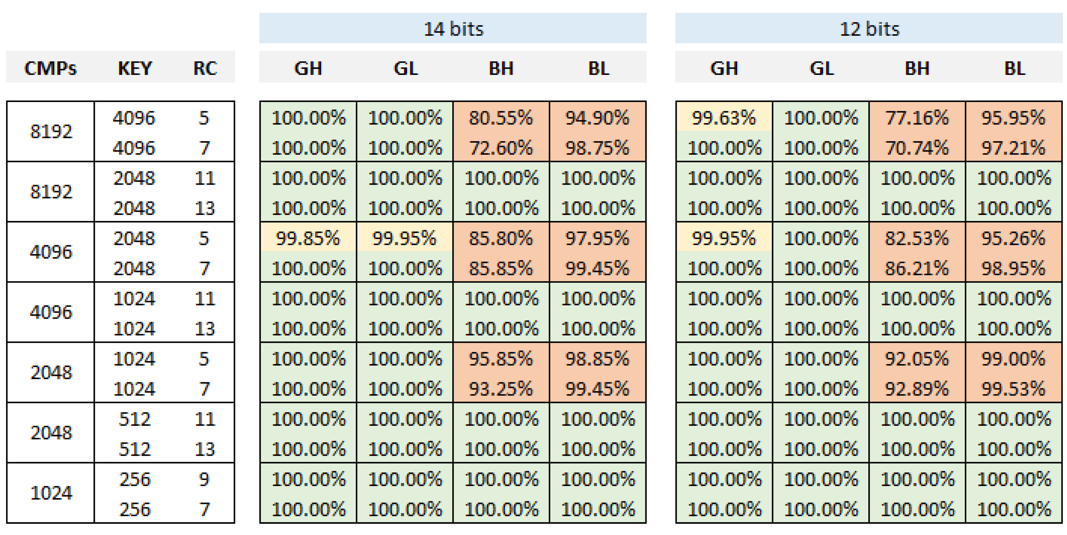This screenshot has height=535, width=1067.
Task: Select the RC column header
Action: pyautogui.click(x=205, y=68)
